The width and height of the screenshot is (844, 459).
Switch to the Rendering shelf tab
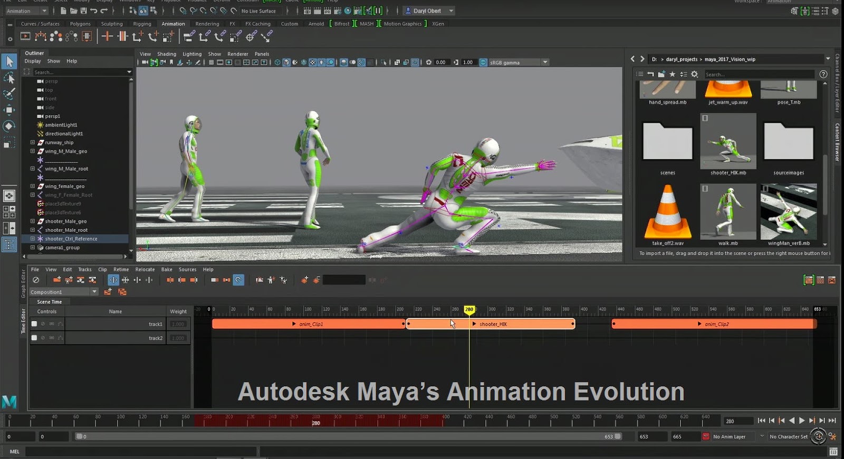[207, 24]
